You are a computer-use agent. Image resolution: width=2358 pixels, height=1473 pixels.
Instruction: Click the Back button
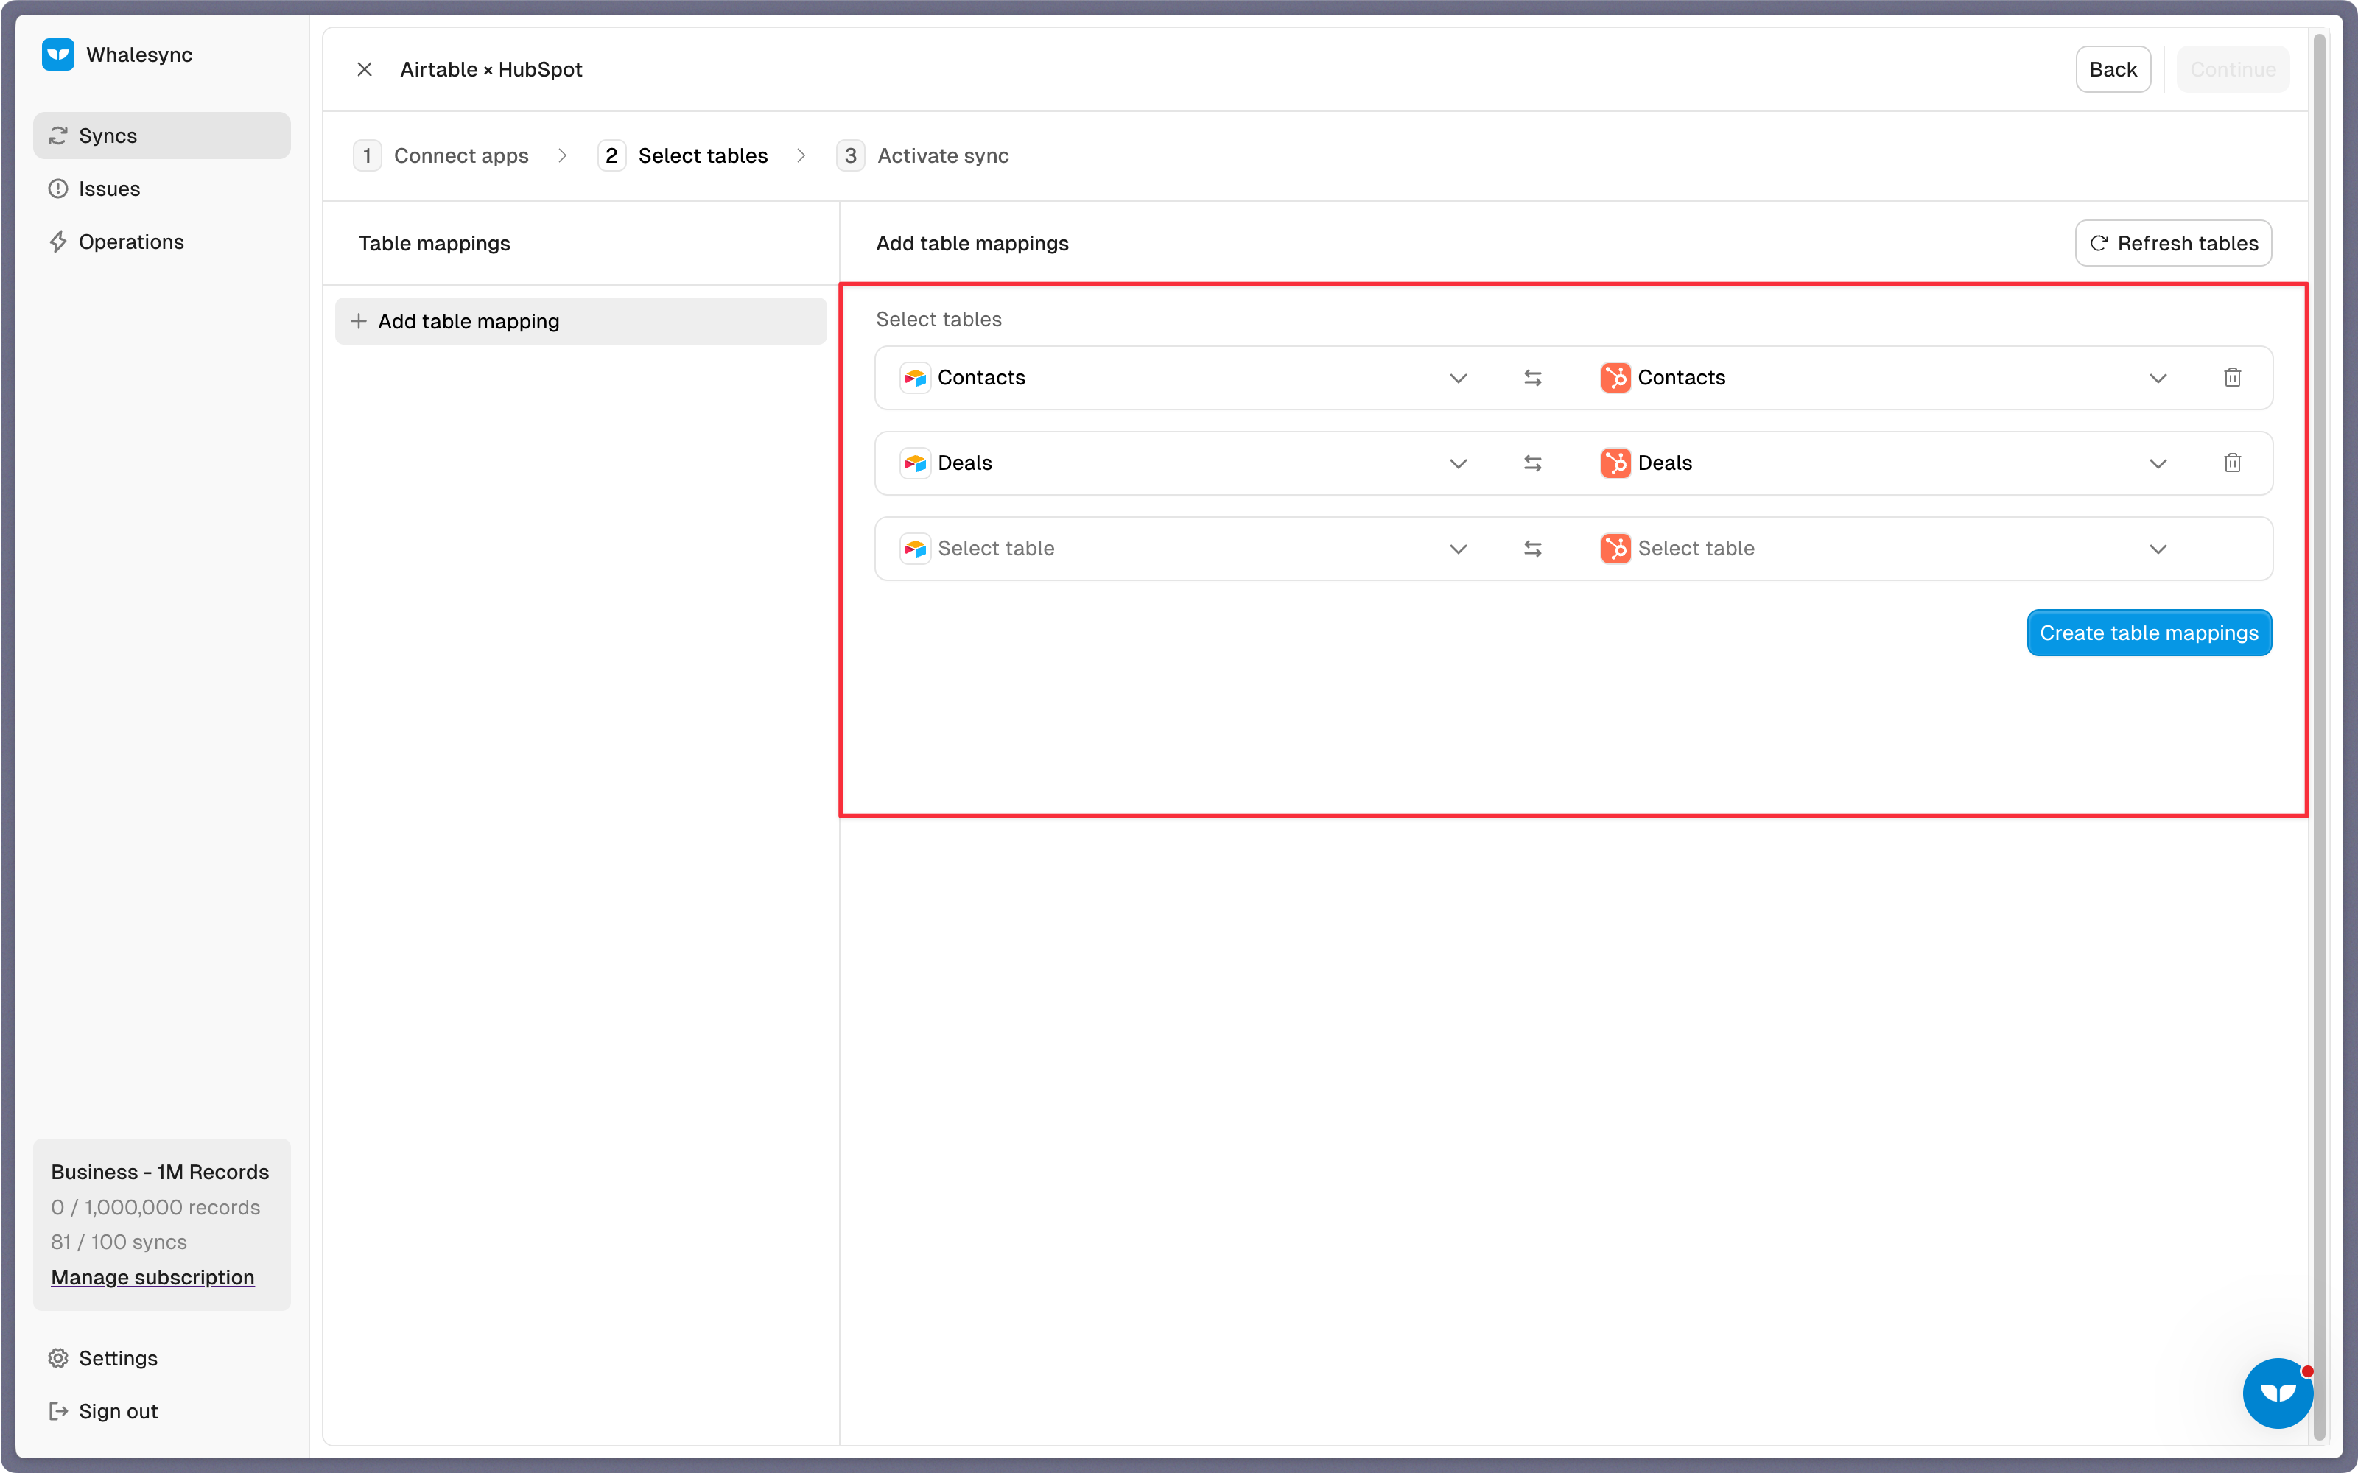[2113, 69]
